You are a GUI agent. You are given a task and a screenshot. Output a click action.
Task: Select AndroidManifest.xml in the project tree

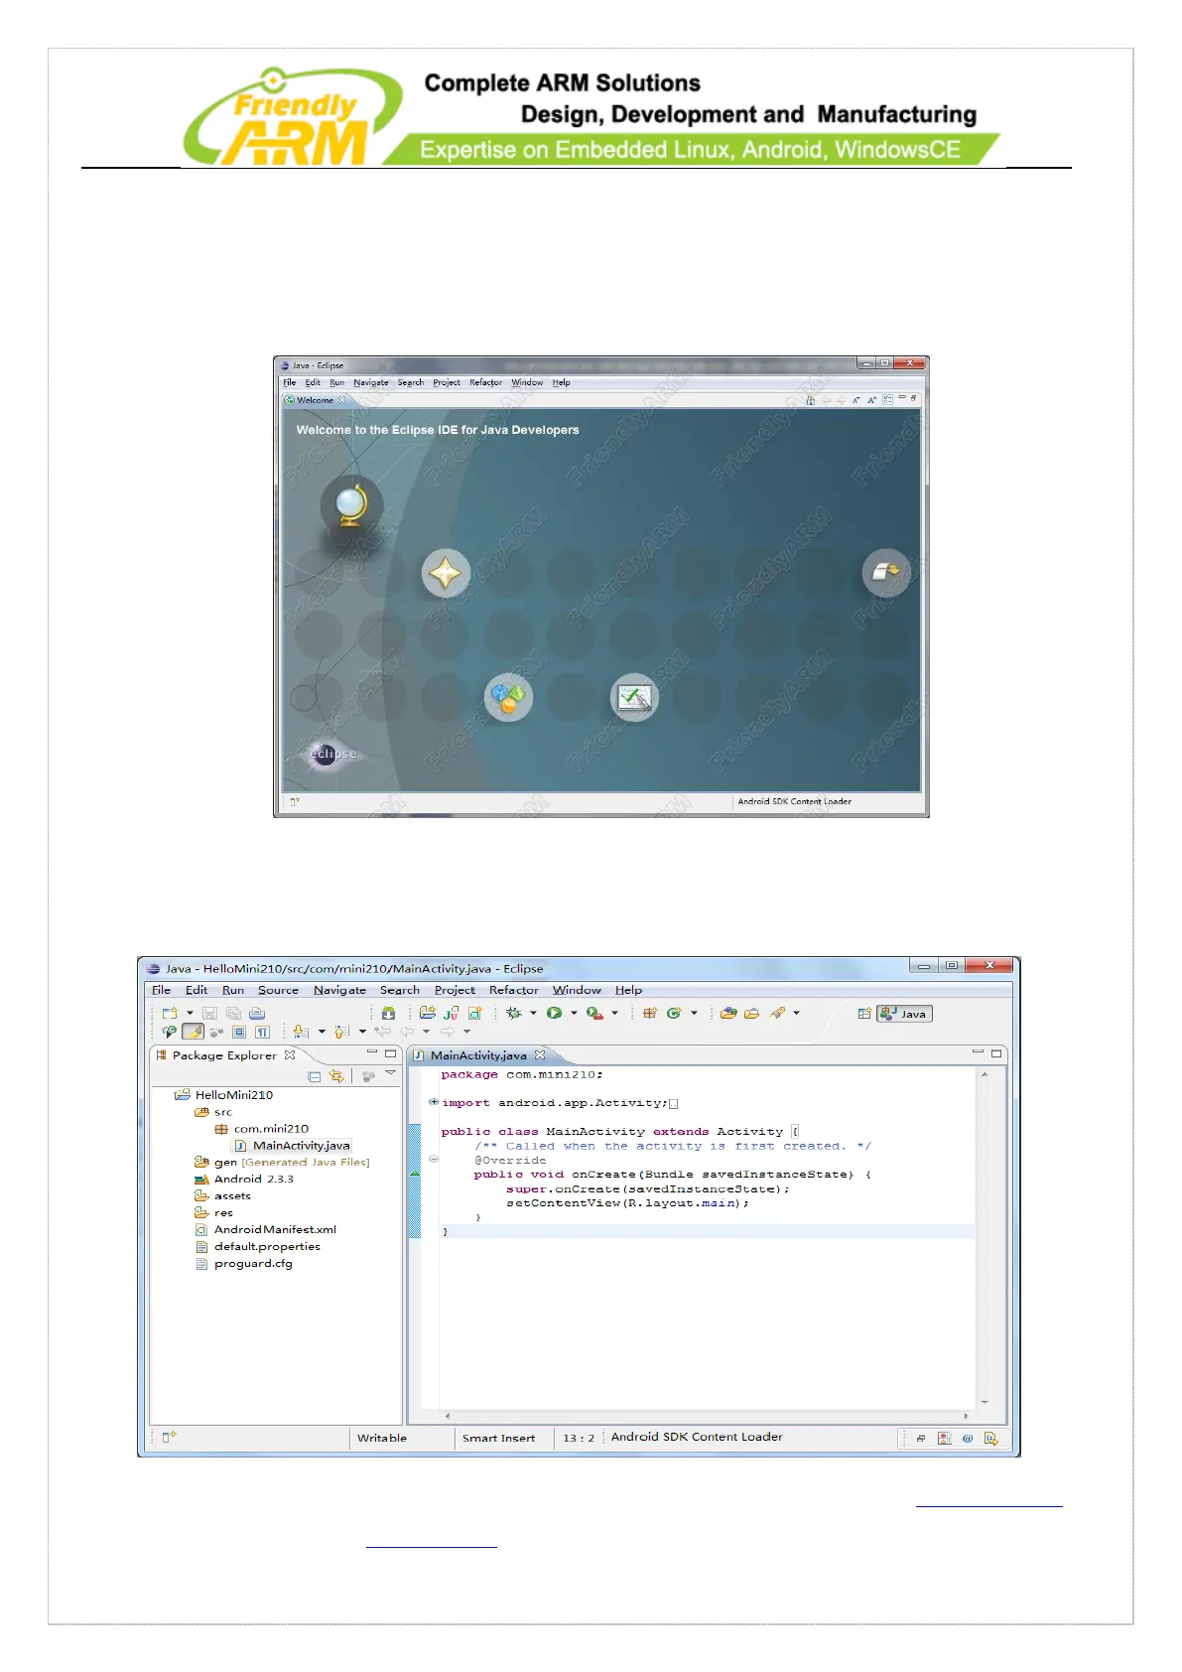click(275, 1229)
